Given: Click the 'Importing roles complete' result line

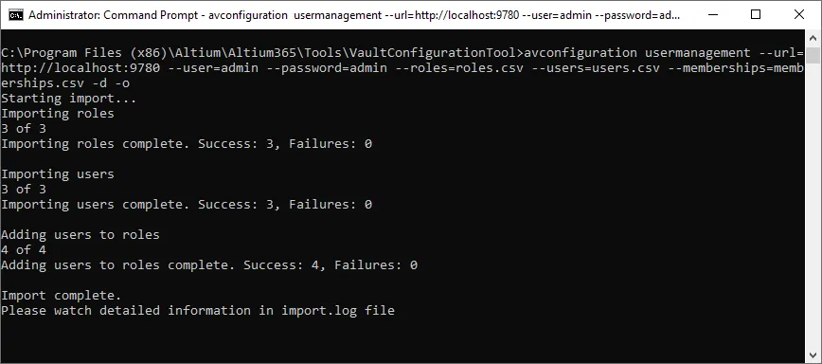Looking at the screenshot, I should coord(187,144).
